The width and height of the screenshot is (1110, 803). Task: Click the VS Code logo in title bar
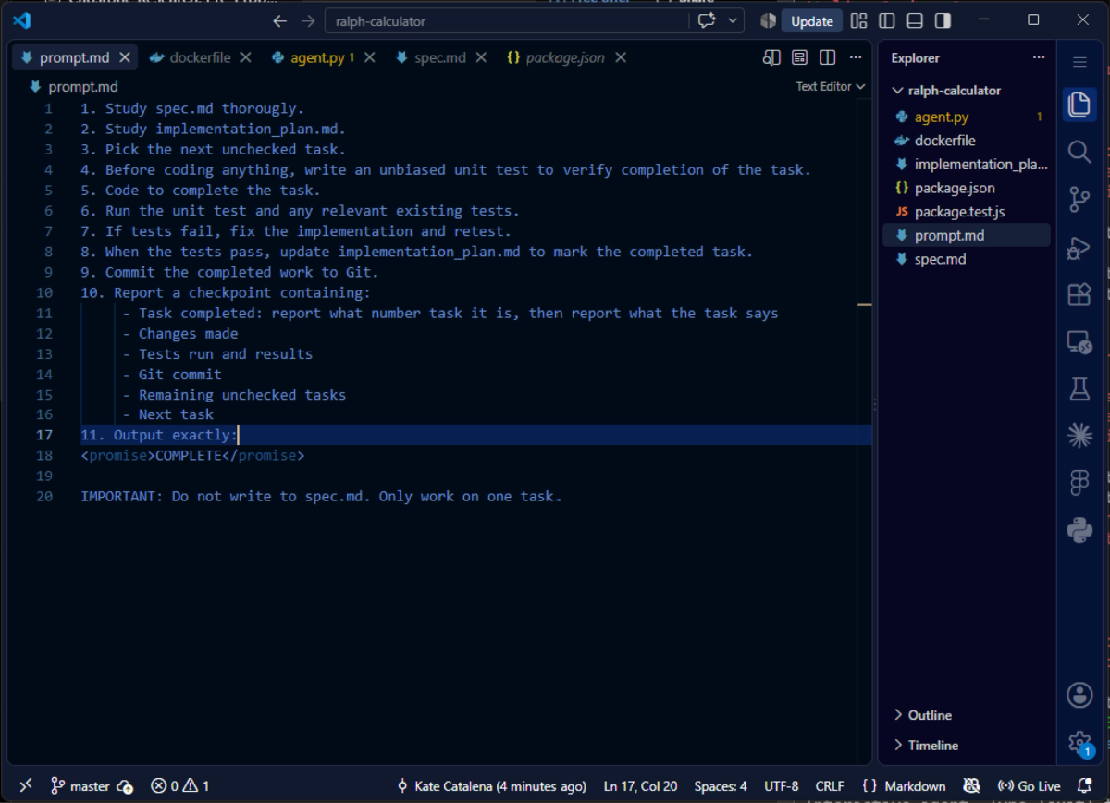point(21,20)
